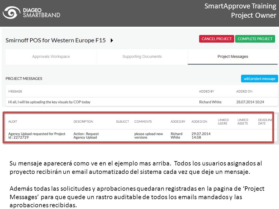The width and height of the screenshot is (279, 209).
Task: Click the ADDED ON header in messages table
Action: (x=244, y=91)
